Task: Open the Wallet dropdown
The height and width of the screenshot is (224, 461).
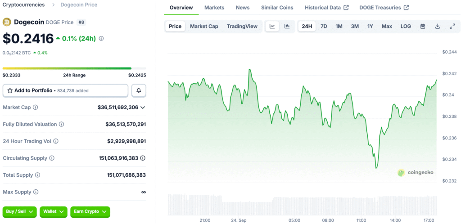Action: click(x=54, y=212)
